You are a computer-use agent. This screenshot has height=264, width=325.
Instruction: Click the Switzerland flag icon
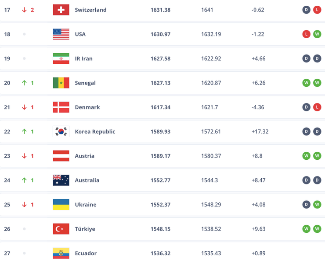click(61, 10)
